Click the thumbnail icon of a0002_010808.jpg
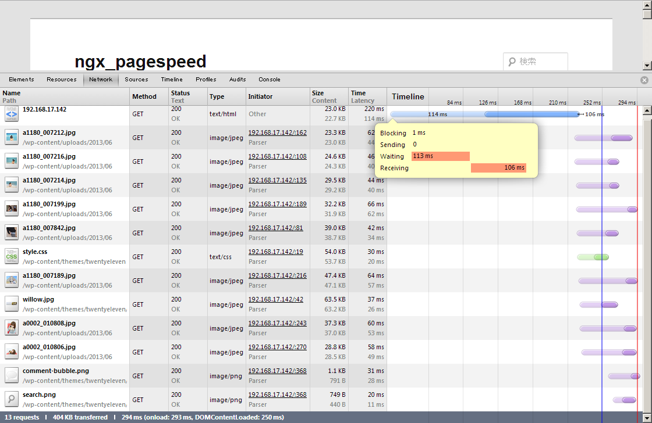Viewport: 652px width, 423px height. pyautogui.click(x=12, y=328)
